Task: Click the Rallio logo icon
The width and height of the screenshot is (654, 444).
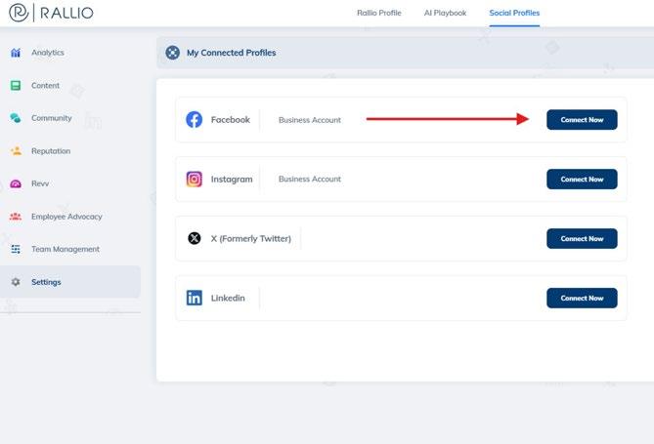Action: click(19, 13)
